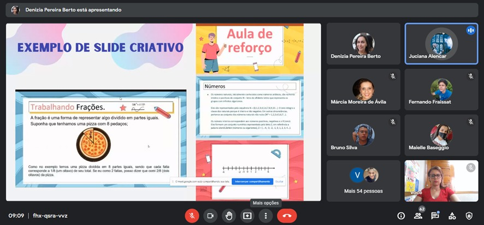Screen dimensions: 484x225
Task: Click the Trabalhando Frações slide image
Action: 101,139
